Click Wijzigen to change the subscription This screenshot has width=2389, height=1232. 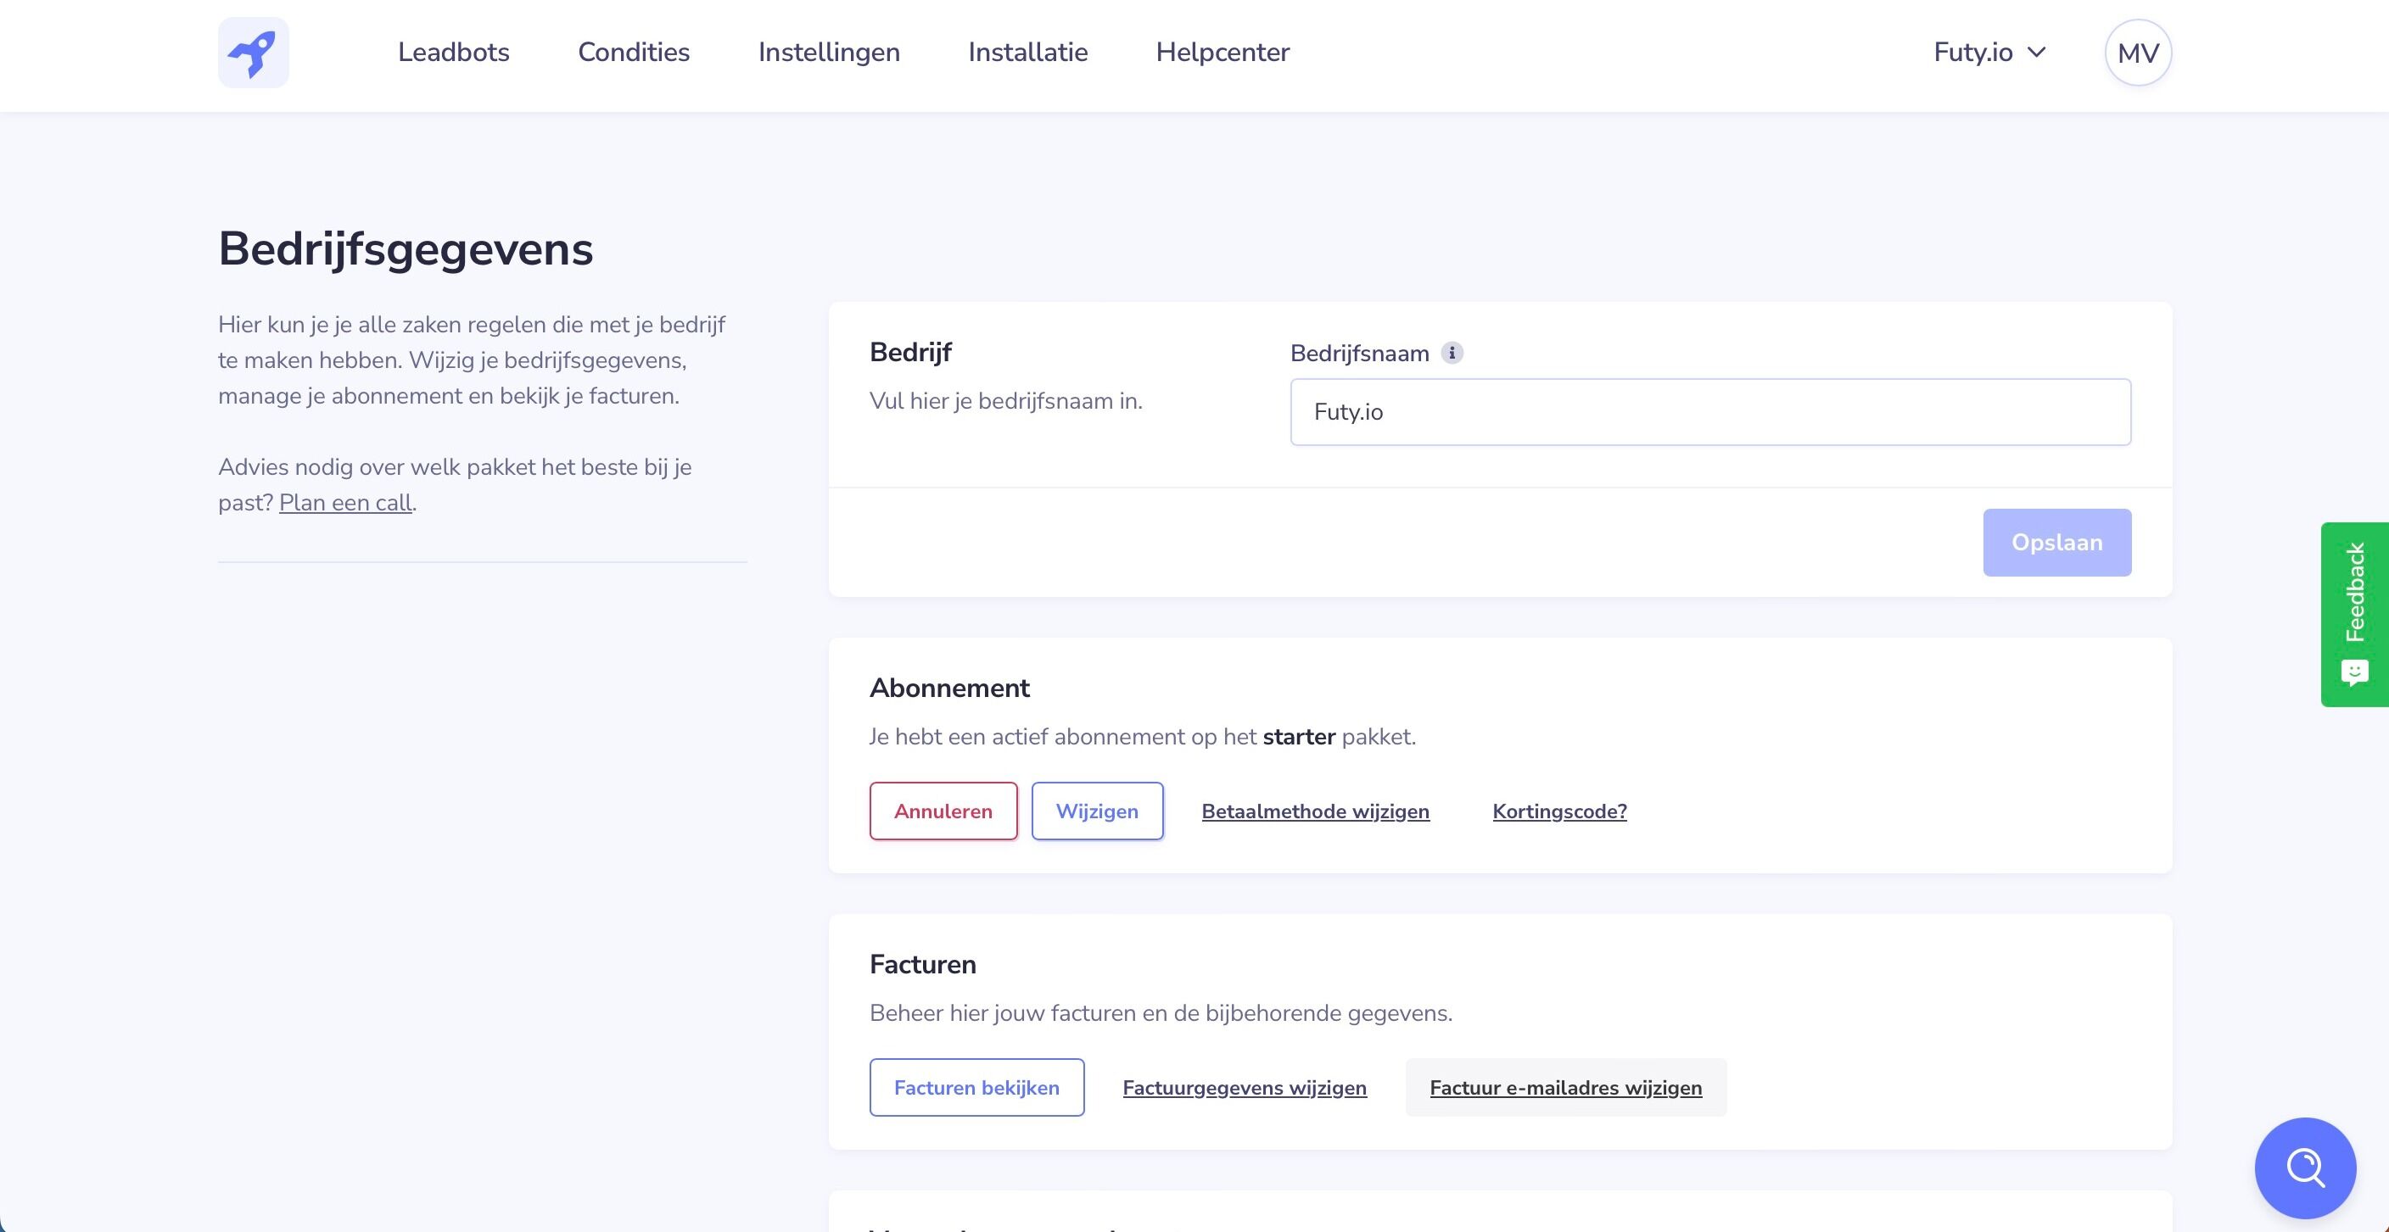click(1097, 811)
